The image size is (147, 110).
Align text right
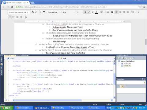point(124,12)
